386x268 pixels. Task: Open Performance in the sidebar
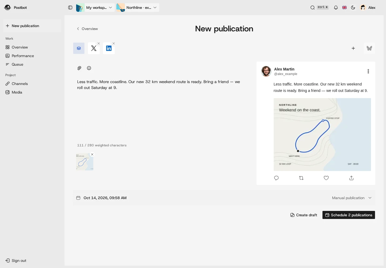(x=32, y=56)
